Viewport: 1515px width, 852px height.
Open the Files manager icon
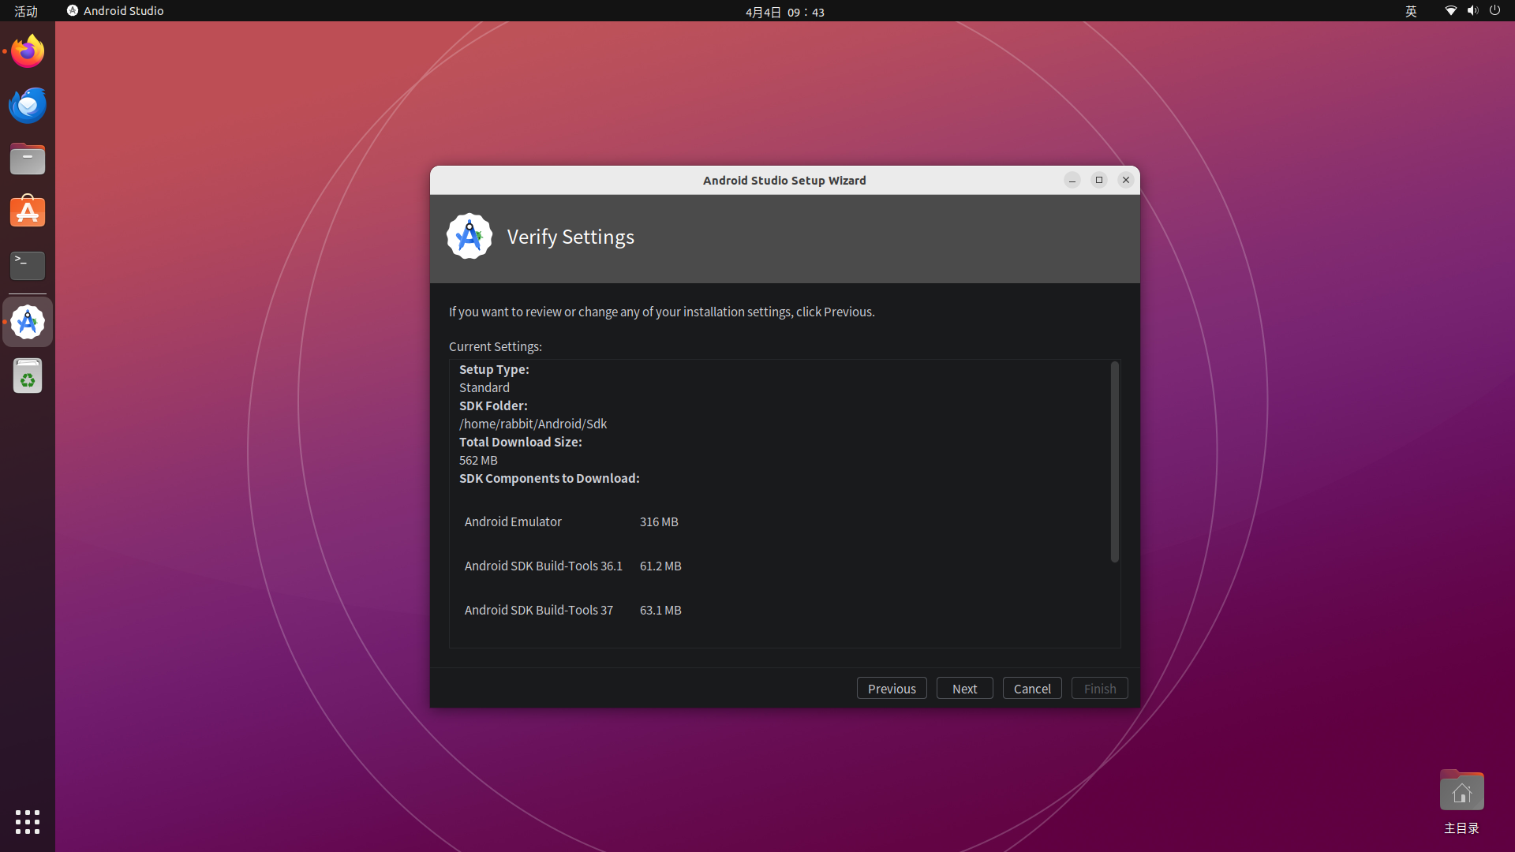tap(28, 159)
